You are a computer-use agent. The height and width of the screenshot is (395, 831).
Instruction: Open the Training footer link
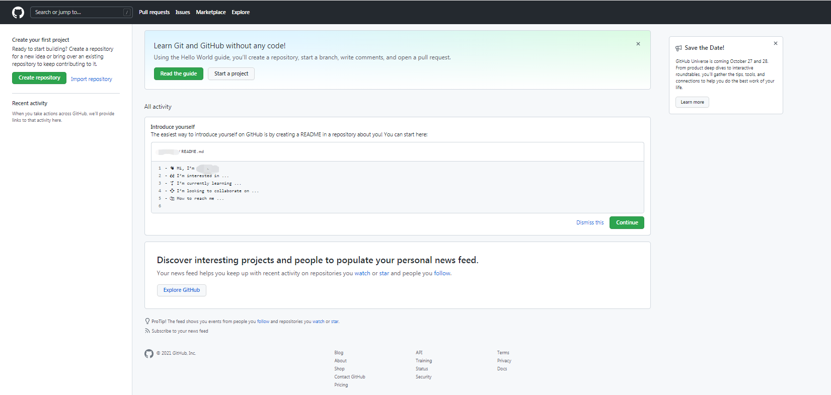click(x=424, y=361)
